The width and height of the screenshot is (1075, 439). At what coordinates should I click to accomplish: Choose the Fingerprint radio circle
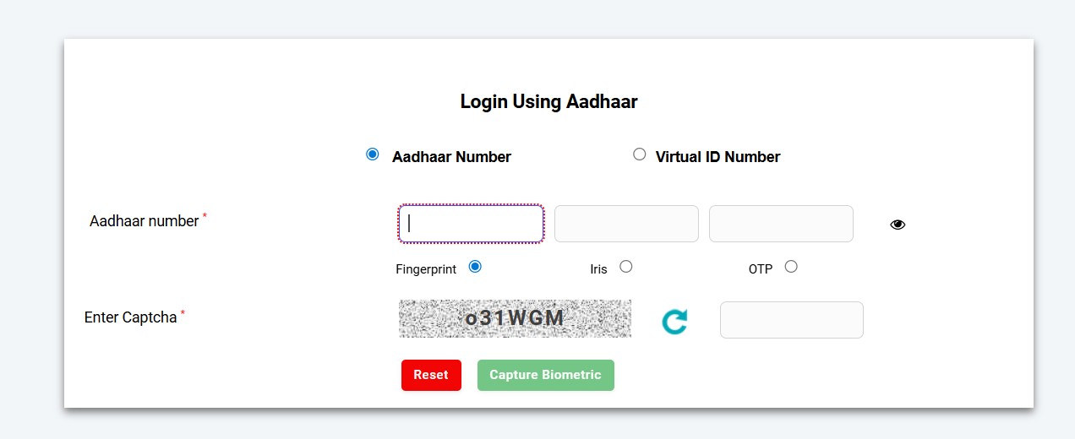coord(475,267)
